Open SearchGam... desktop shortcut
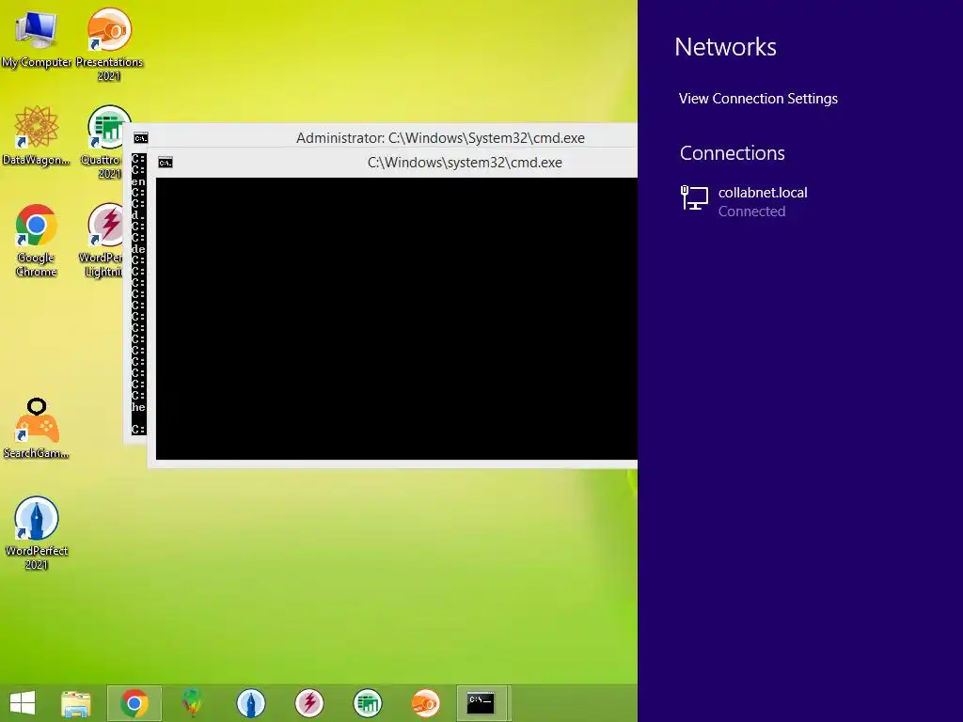The image size is (963, 722). pos(36,429)
